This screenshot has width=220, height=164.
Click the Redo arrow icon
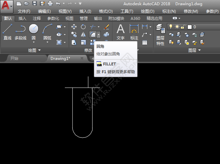pos(70,4)
